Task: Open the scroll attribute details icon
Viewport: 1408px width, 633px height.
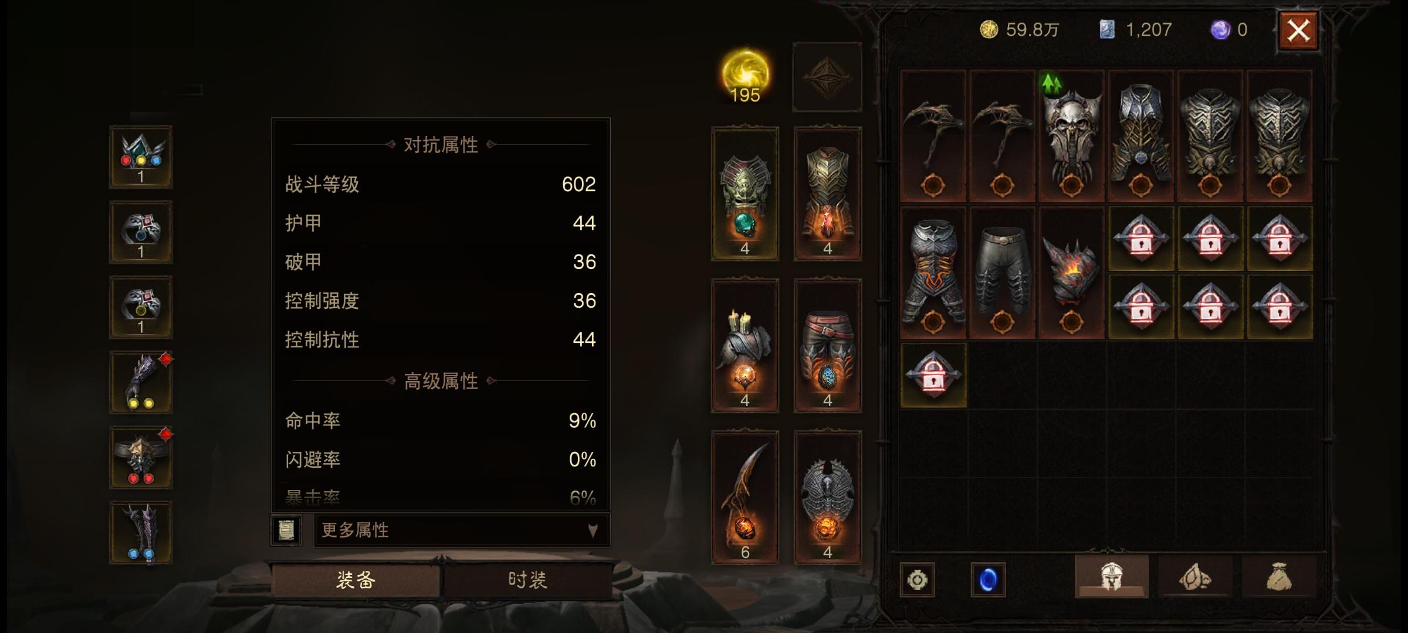Action: [x=286, y=530]
